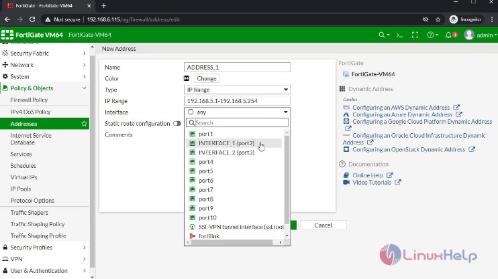The height and width of the screenshot is (279, 498).
Task: Expand the Network menu
Action: point(44,65)
